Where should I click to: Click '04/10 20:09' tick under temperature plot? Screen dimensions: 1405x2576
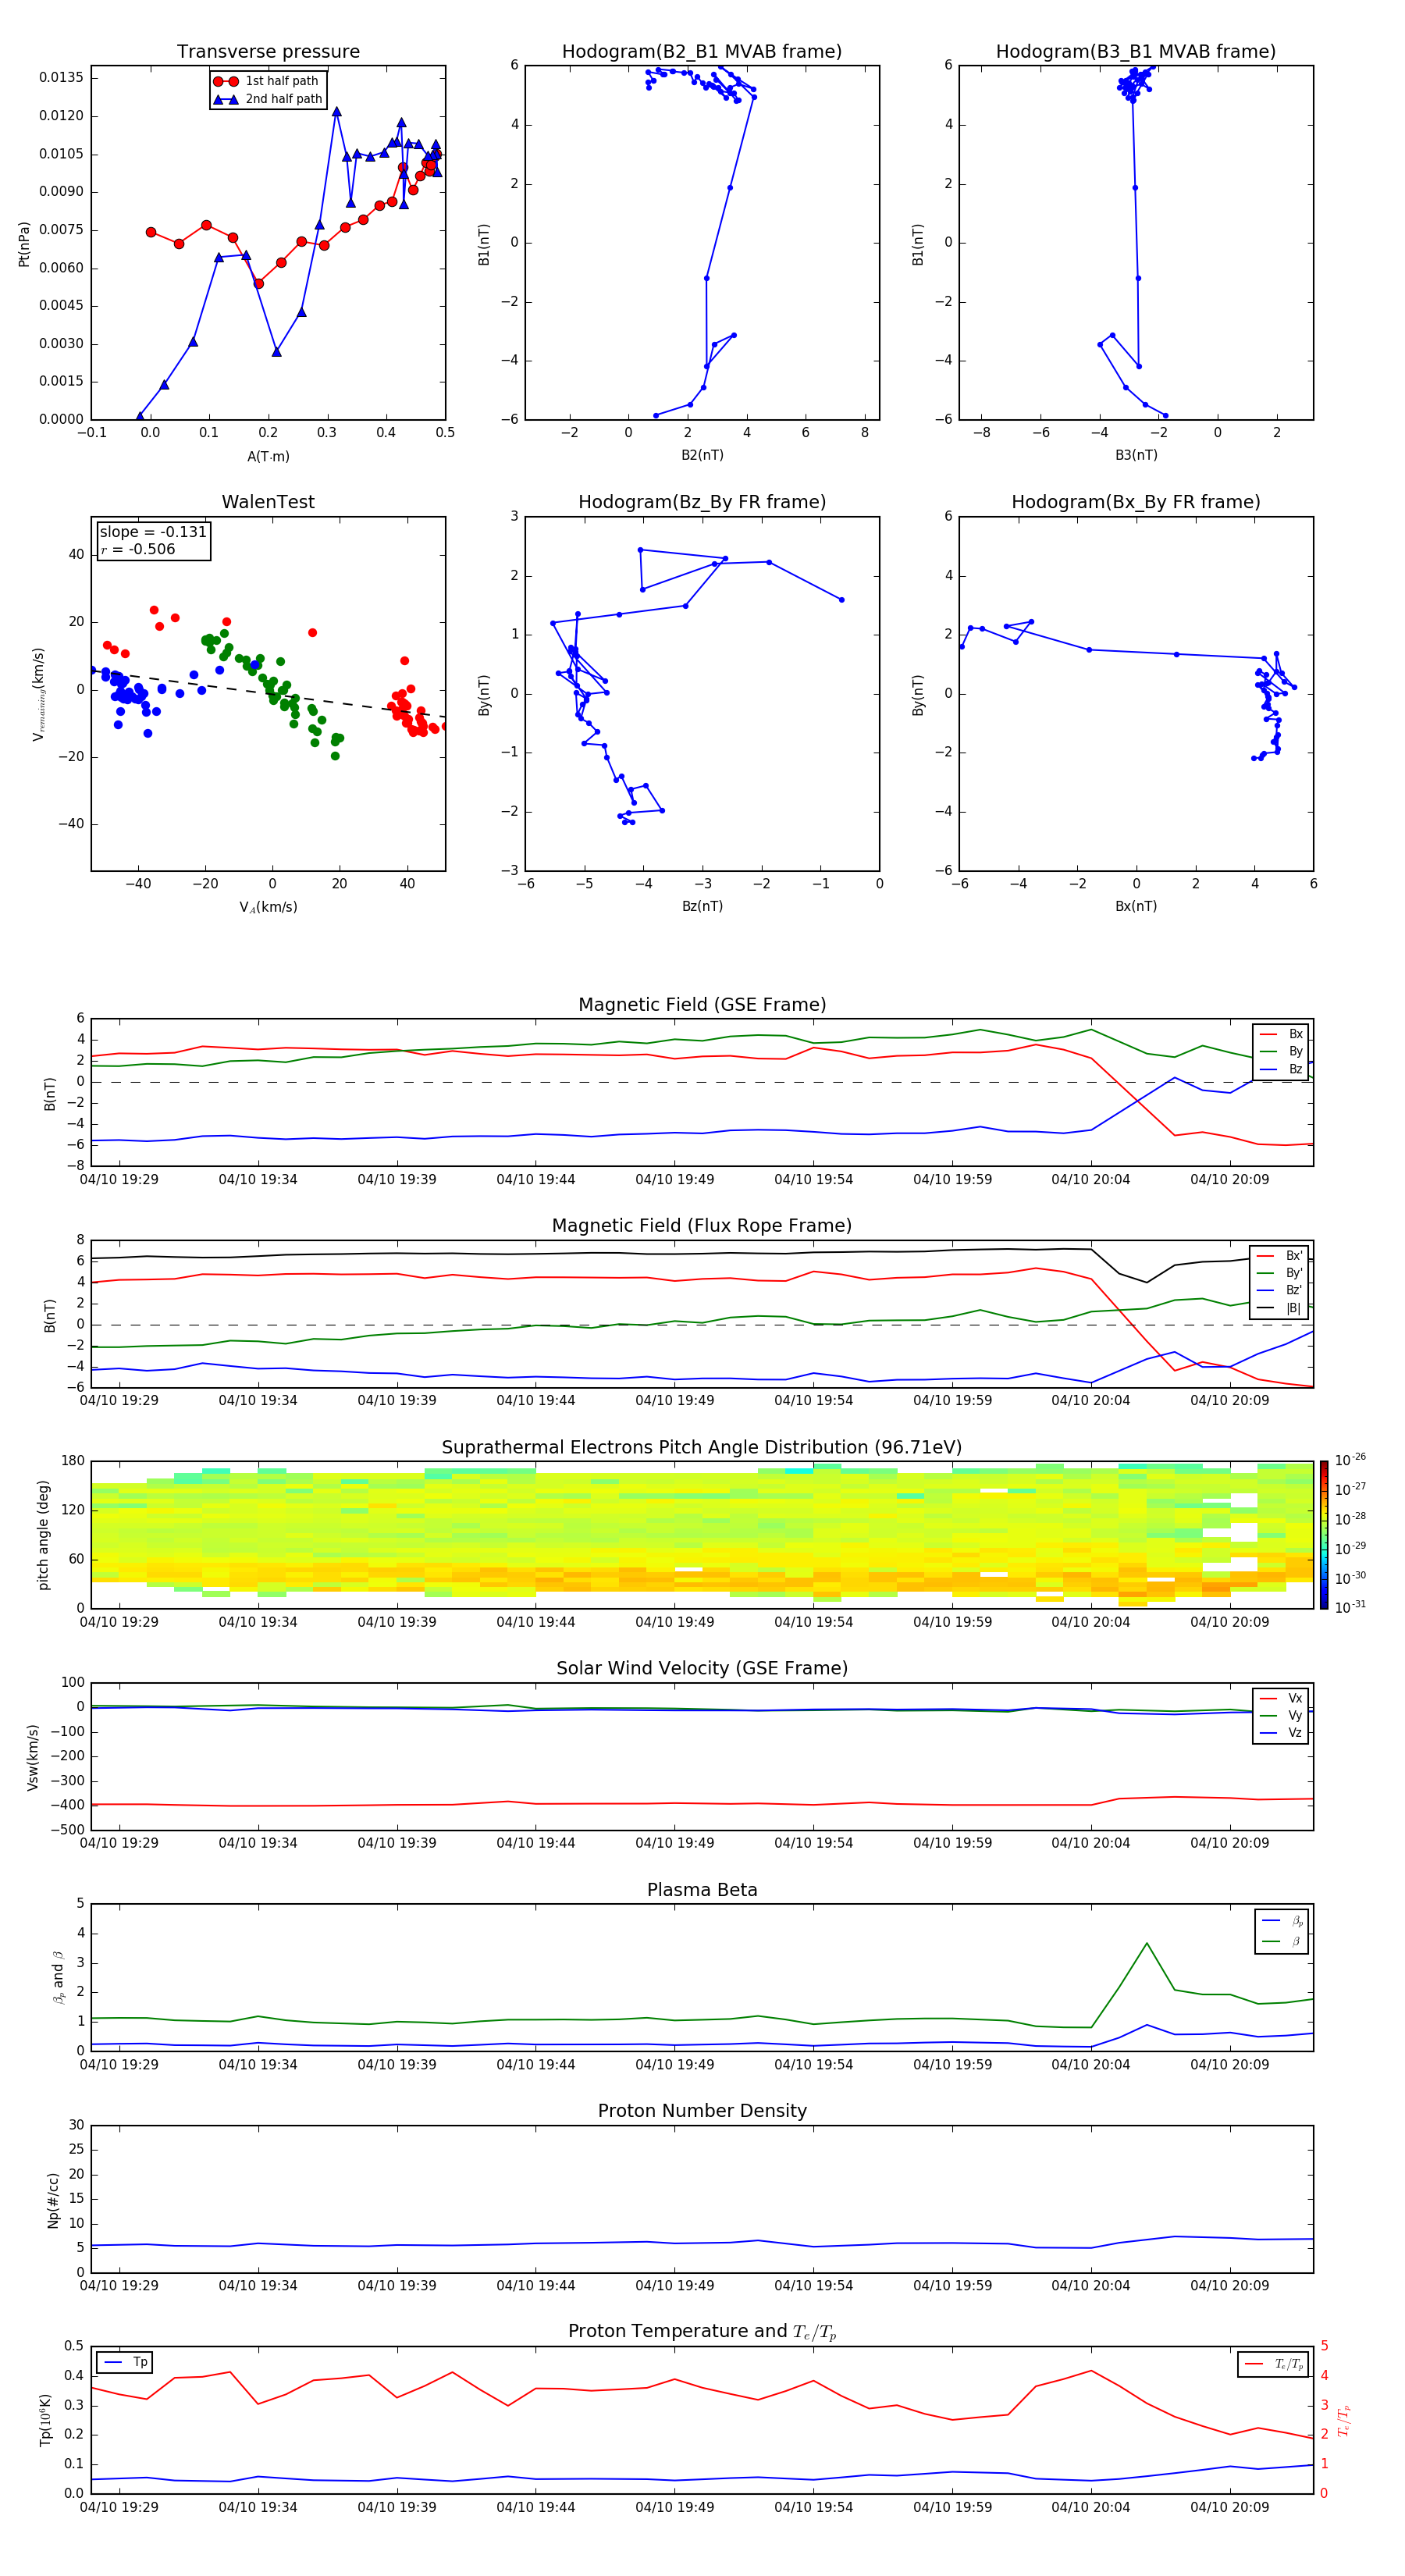1229,2507
